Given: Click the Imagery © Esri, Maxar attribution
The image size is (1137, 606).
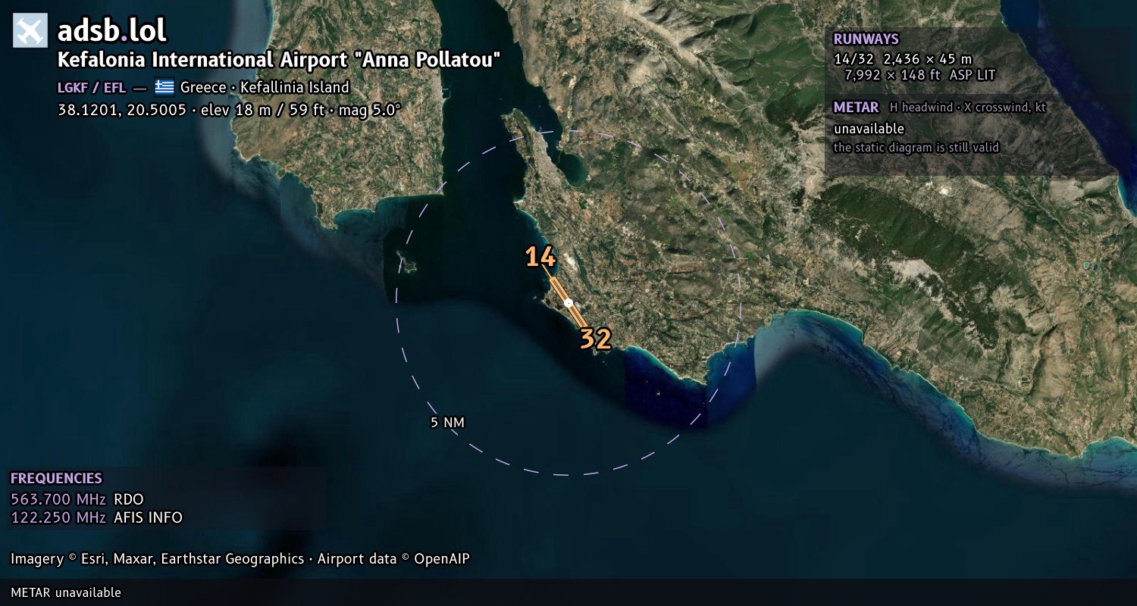Looking at the screenshot, I should click(x=157, y=559).
